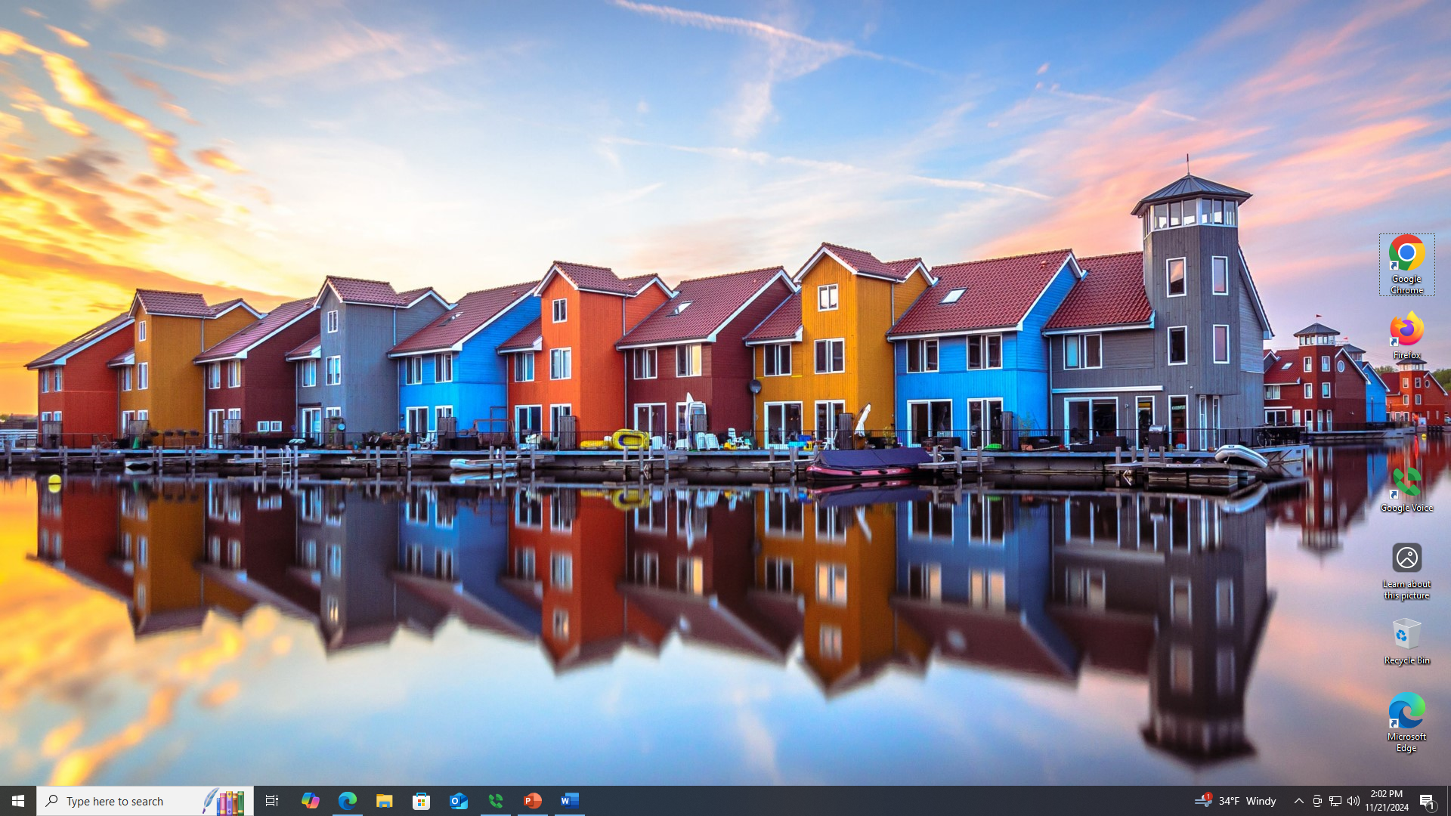Viewport: 1451px width, 816px height.
Task: Launch Copilot from the taskbar
Action: click(310, 801)
